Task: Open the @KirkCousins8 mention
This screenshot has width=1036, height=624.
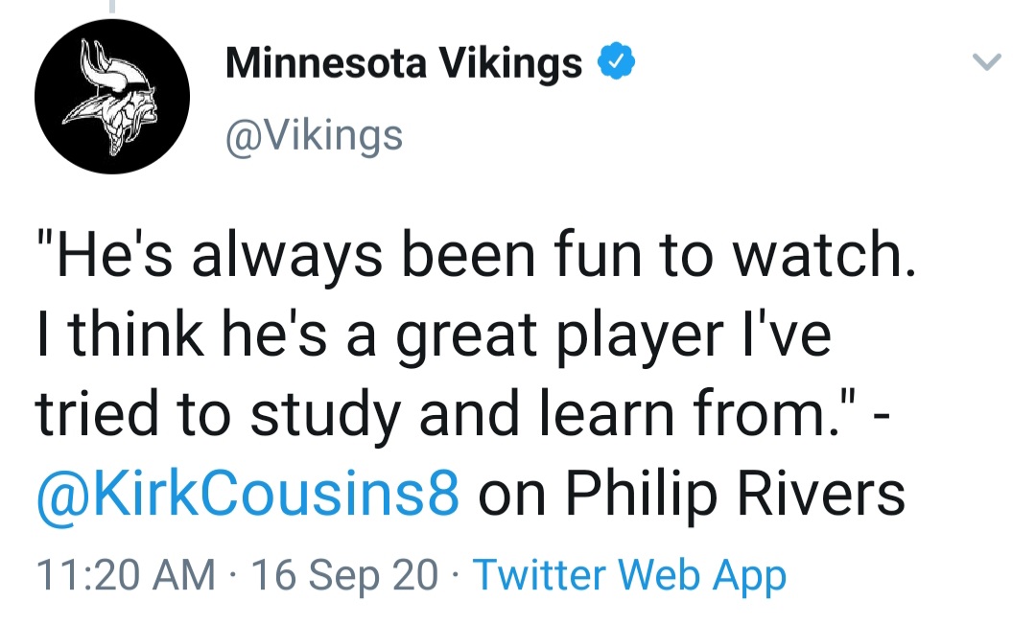Action: [x=247, y=494]
